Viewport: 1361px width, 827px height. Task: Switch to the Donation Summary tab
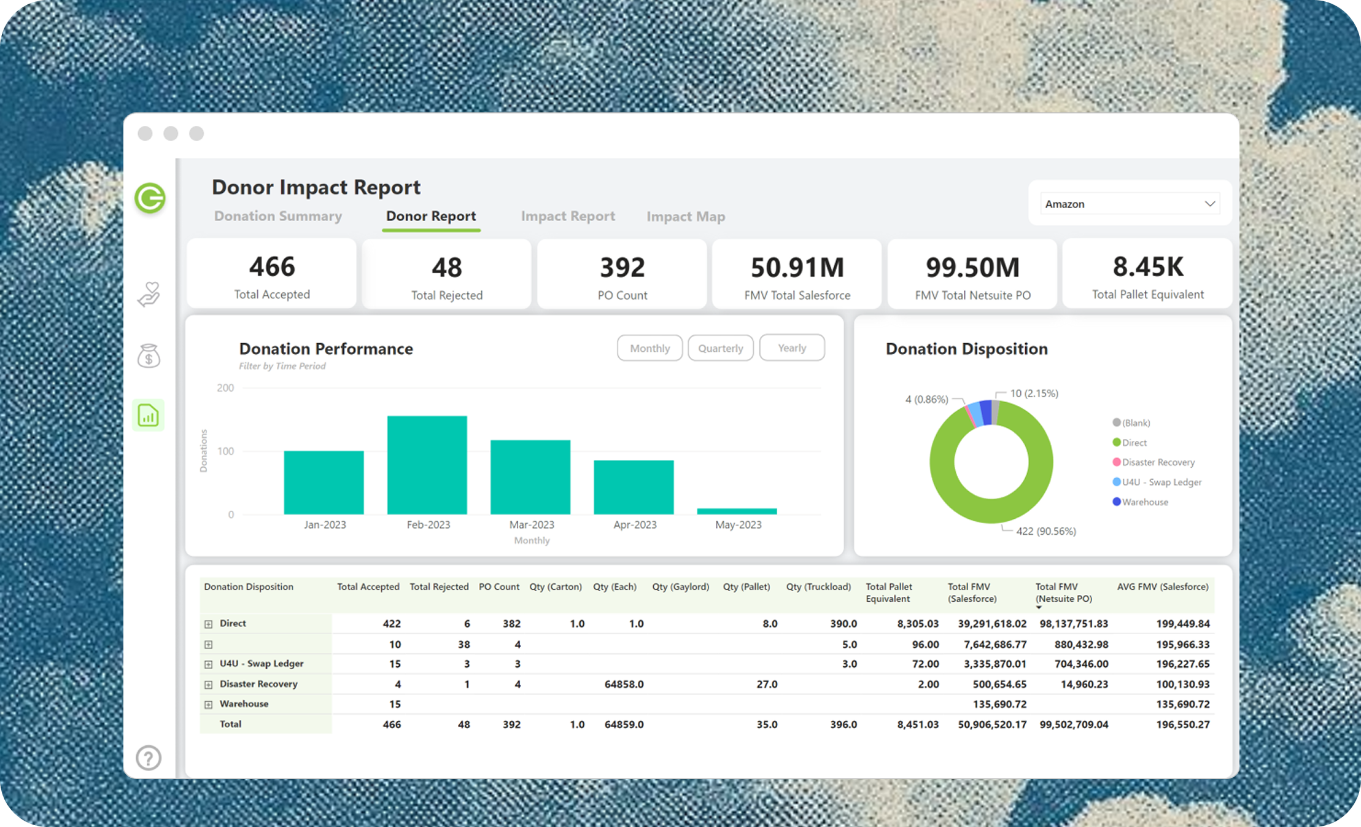(x=278, y=216)
